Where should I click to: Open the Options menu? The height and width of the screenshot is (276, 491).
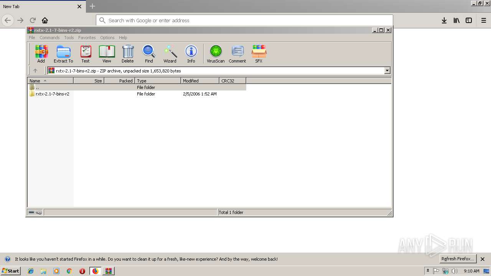coord(107,38)
